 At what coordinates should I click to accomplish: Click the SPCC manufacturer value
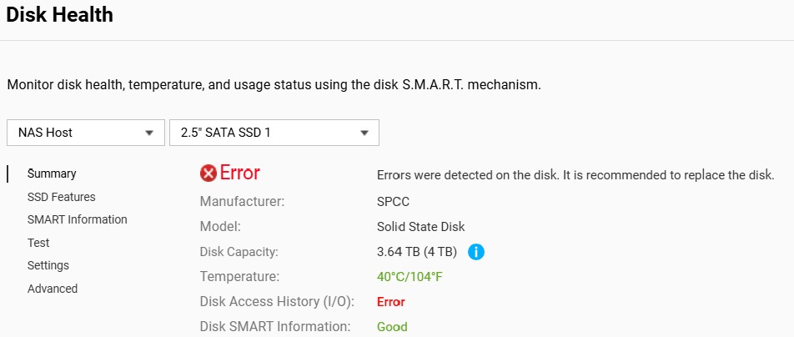pyautogui.click(x=393, y=201)
